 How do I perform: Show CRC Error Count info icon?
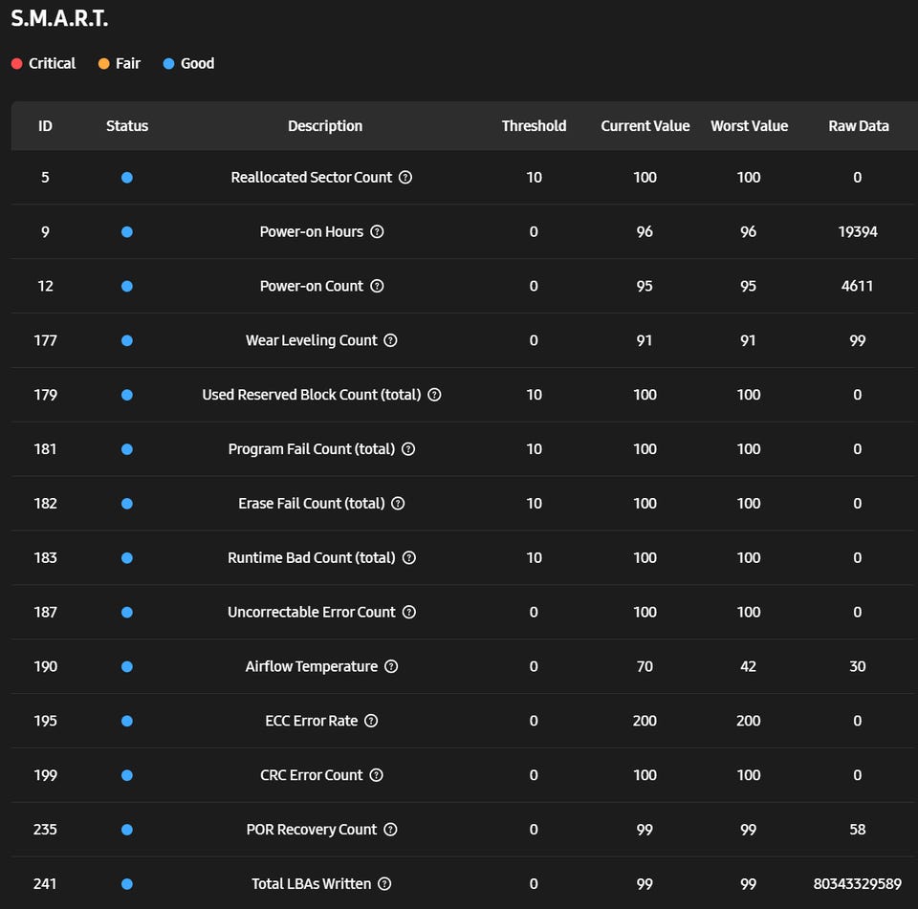(x=376, y=775)
